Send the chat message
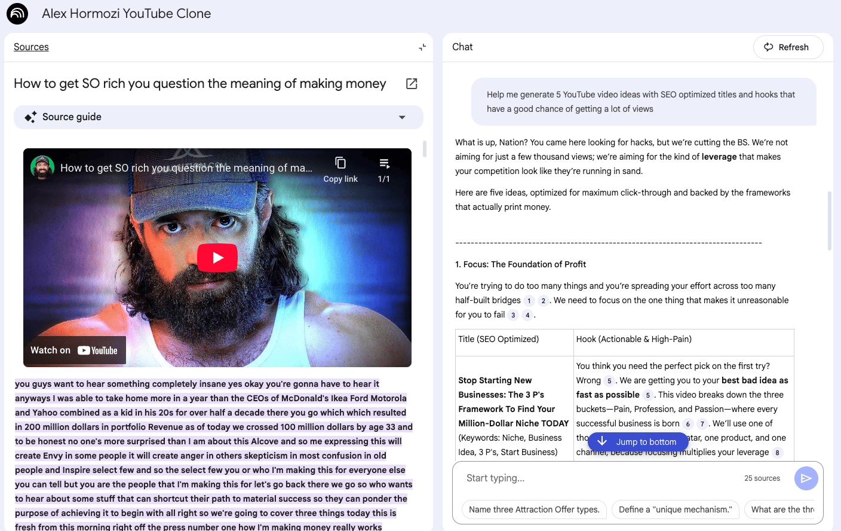This screenshot has width=841, height=531. click(x=806, y=478)
